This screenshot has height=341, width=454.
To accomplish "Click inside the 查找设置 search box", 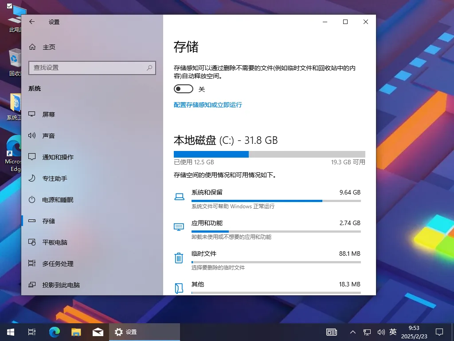I will (x=92, y=67).
